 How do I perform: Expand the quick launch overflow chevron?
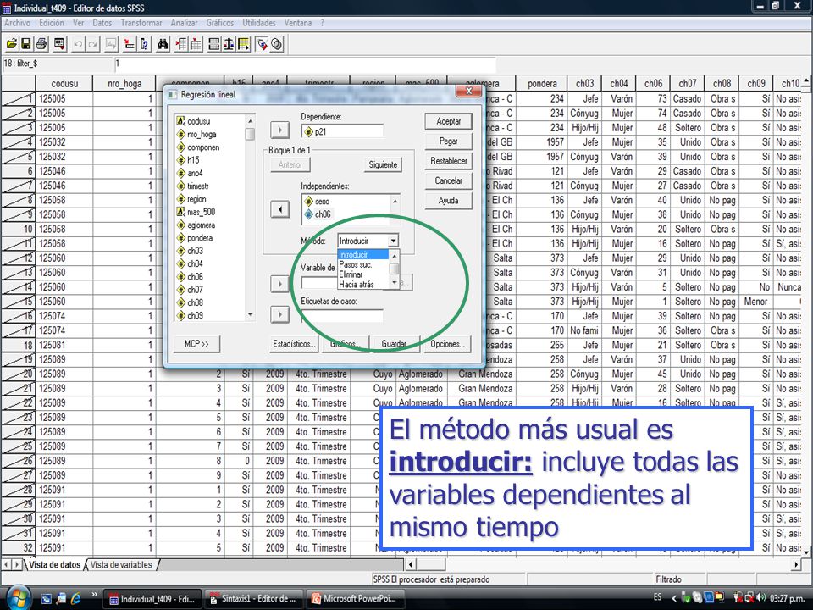pos(94,595)
